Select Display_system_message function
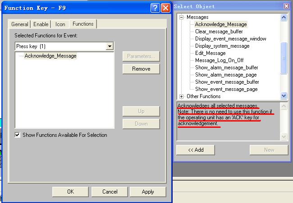This screenshot has width=293, height=203. 222,46
